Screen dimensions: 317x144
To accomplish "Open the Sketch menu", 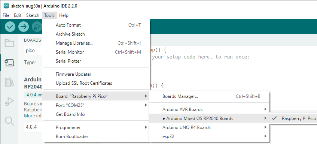I will pos(33,15).
